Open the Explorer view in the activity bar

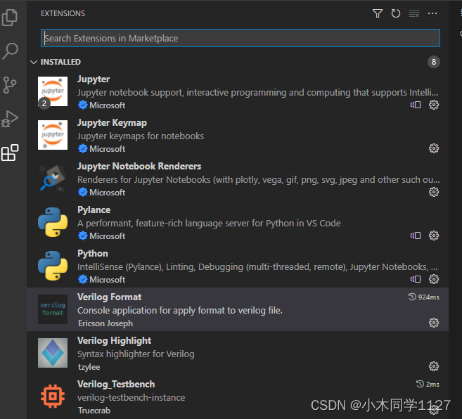pos(10,18)
